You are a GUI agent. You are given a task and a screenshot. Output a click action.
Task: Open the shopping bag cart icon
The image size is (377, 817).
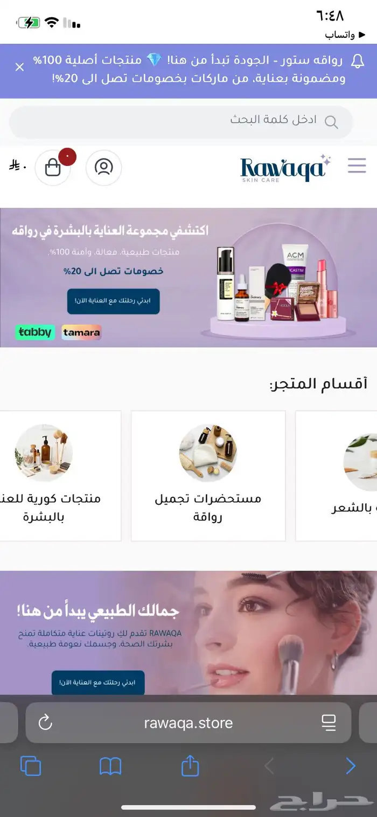click(x=53, y=168)
